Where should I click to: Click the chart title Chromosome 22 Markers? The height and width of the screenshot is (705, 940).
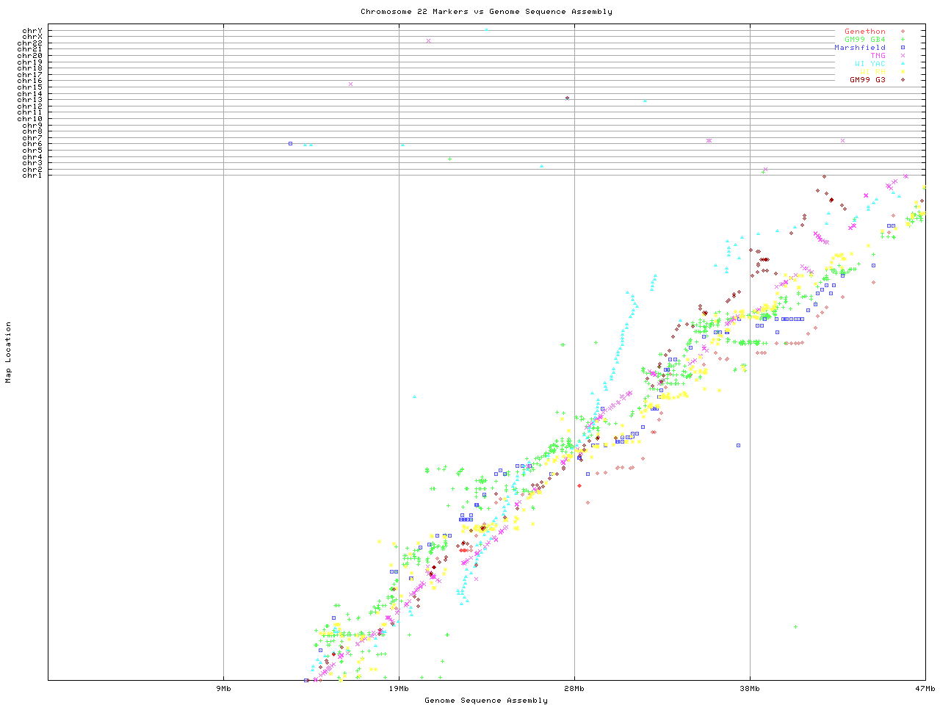click(486, 11)
